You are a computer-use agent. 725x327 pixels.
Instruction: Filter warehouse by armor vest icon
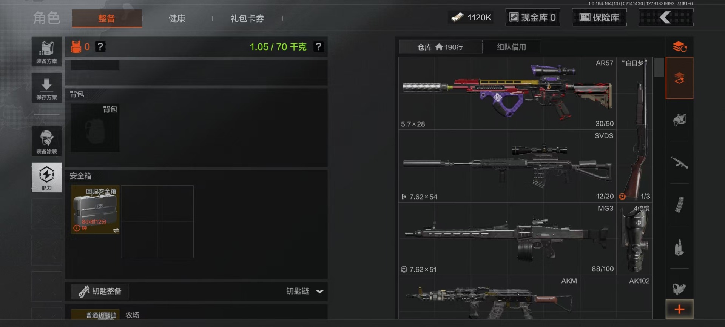(679, 120)
